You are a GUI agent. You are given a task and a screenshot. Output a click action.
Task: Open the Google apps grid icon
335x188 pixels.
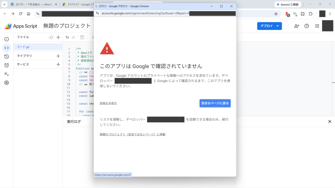coord(317,26)
